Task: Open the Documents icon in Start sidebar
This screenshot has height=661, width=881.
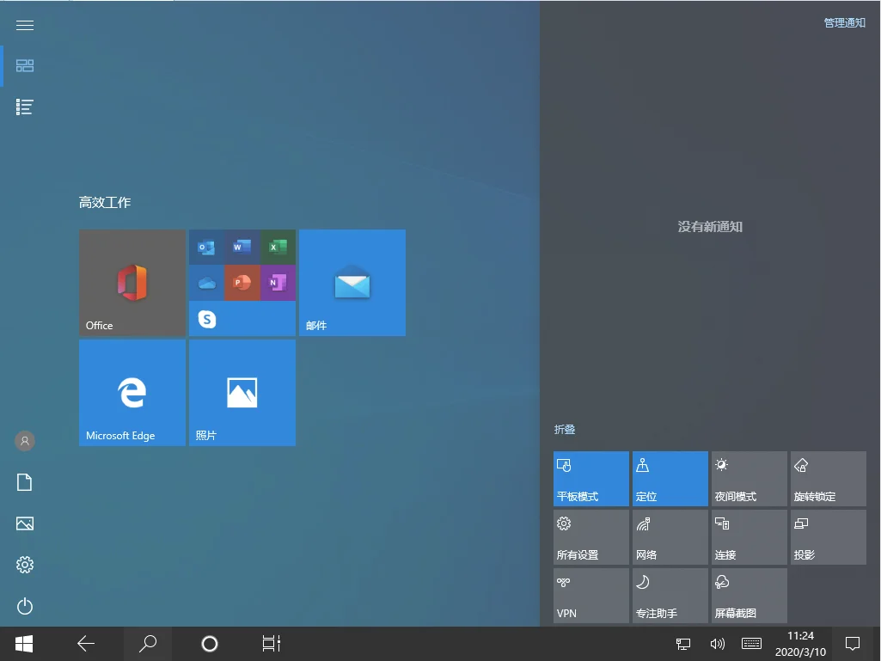Action: [25, 482]
